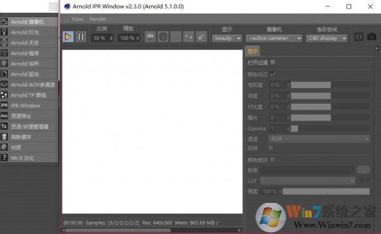Open the View menu
Screen dimensions: 381x234
pyautogui.click(x=77, y=18)
